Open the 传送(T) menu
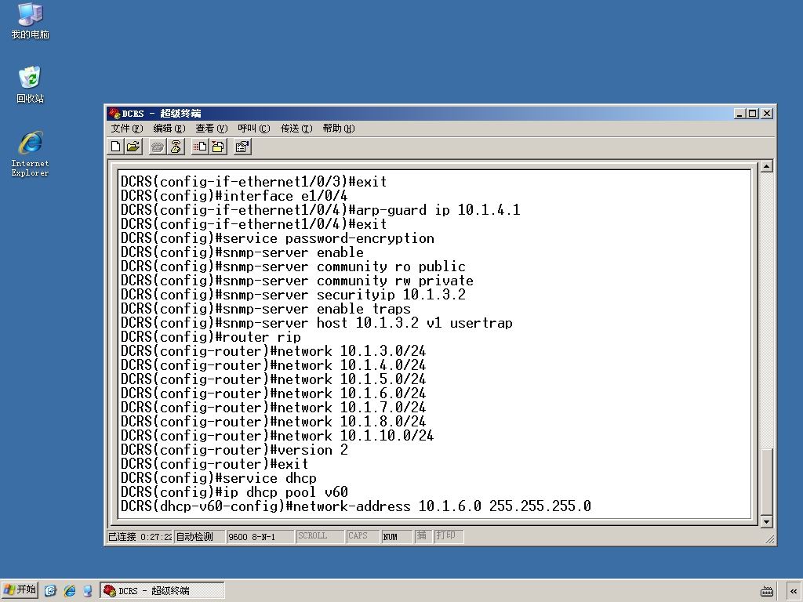Viewport: 803px width, 602px height. (296, 129)
